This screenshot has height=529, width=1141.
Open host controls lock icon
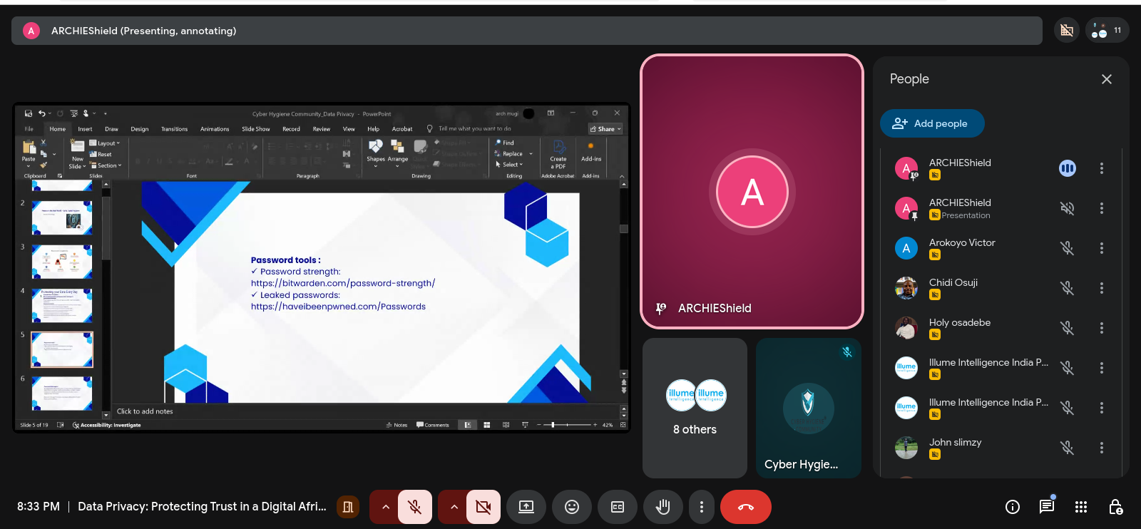click(x=1115, y=507)
